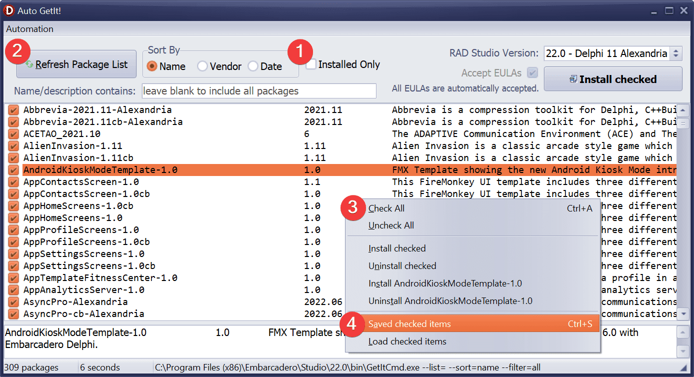
Task: Select AppHomeScreens-1.0 package name
Action: coord(73,218)
